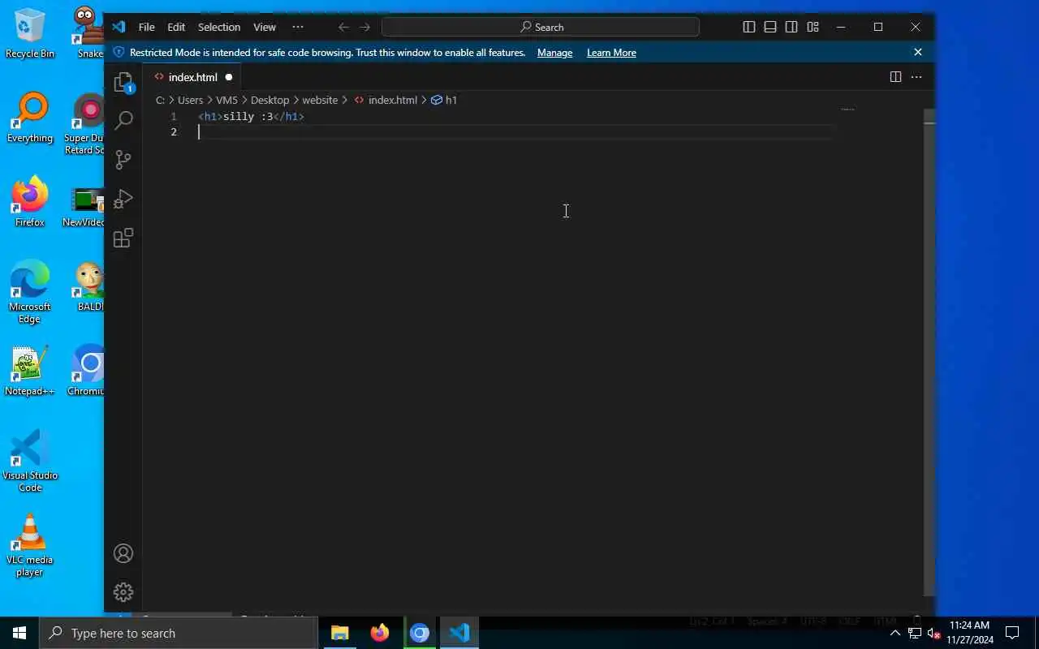Switch to Firefox in the taskbar
This screenshot has height=649, width=1039.
[380, 633]
